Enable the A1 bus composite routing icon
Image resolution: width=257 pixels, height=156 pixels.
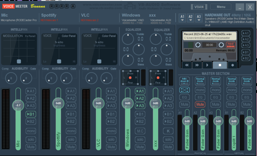click(184, 90)
